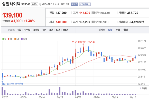The width and height of the screenshot is (149, 101).
Task: Switch to 월봉 monthly candle chart
Action: (x=126, y=30)
